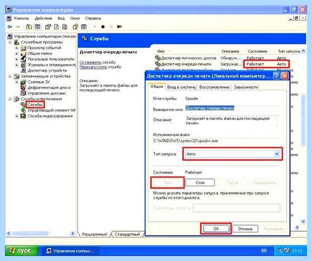Screen dimensions: 312x261
Task: Open the Help toolbar icon
Action: (x=75, y=26)
